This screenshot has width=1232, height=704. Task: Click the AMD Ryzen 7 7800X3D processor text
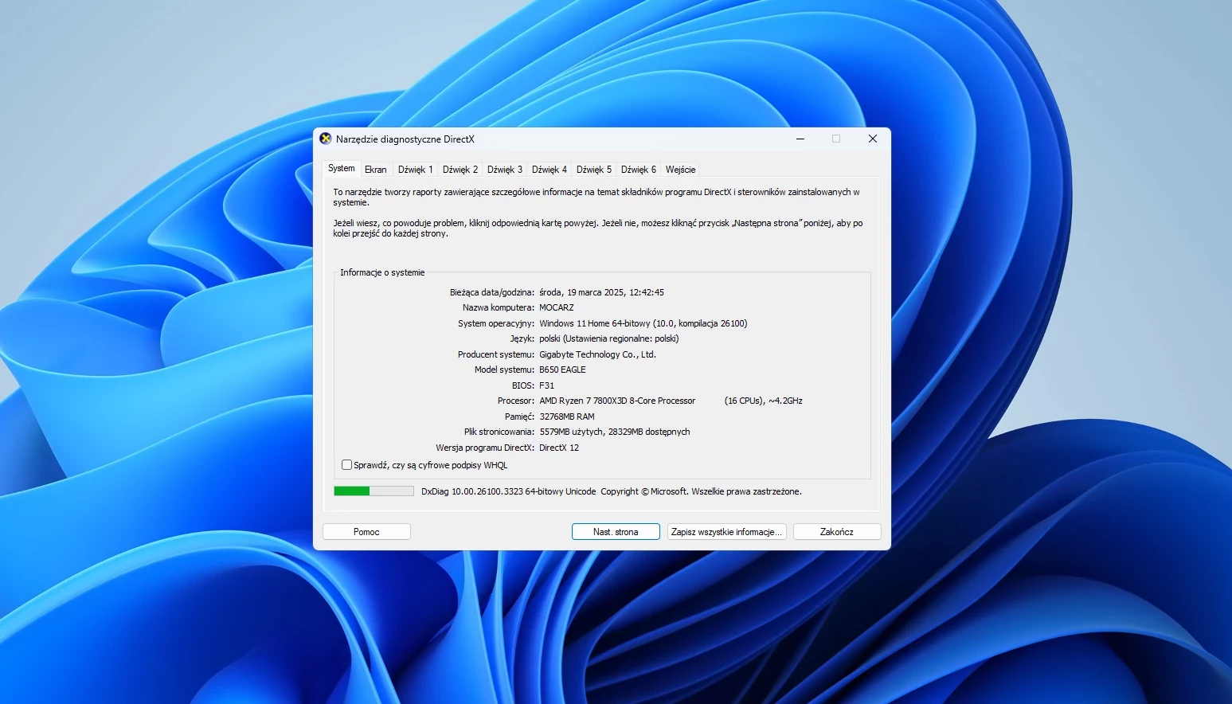click(x=617, y=401)
